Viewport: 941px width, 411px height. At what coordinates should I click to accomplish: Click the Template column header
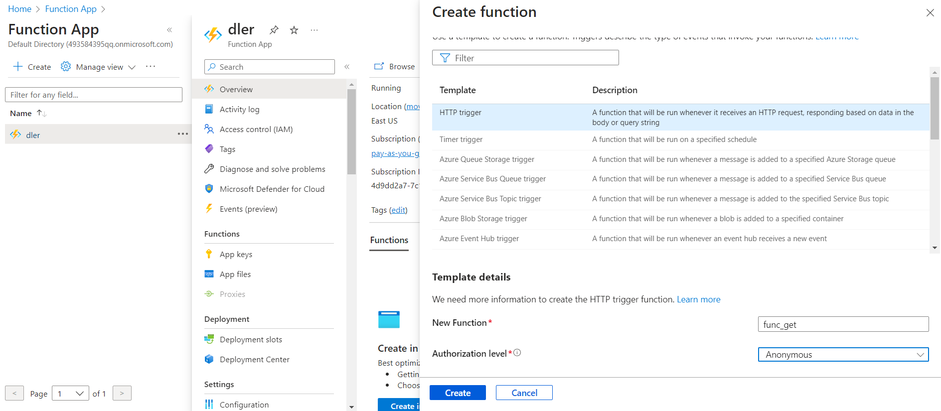[458, 90]
